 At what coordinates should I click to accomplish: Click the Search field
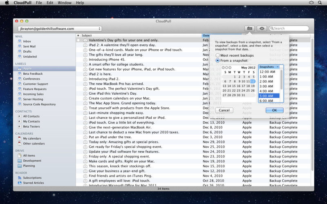click(289, 28)
